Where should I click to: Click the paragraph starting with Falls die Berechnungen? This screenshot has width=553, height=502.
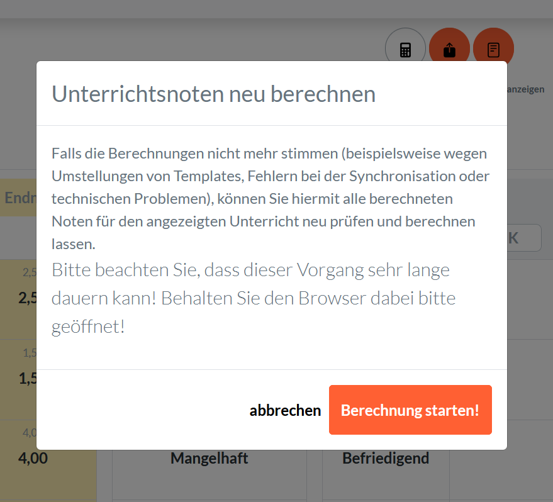pos(271,198)
